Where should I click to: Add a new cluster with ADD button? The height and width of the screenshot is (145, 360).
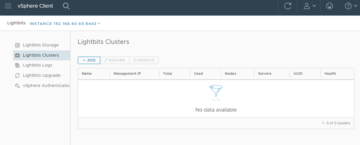89,60
